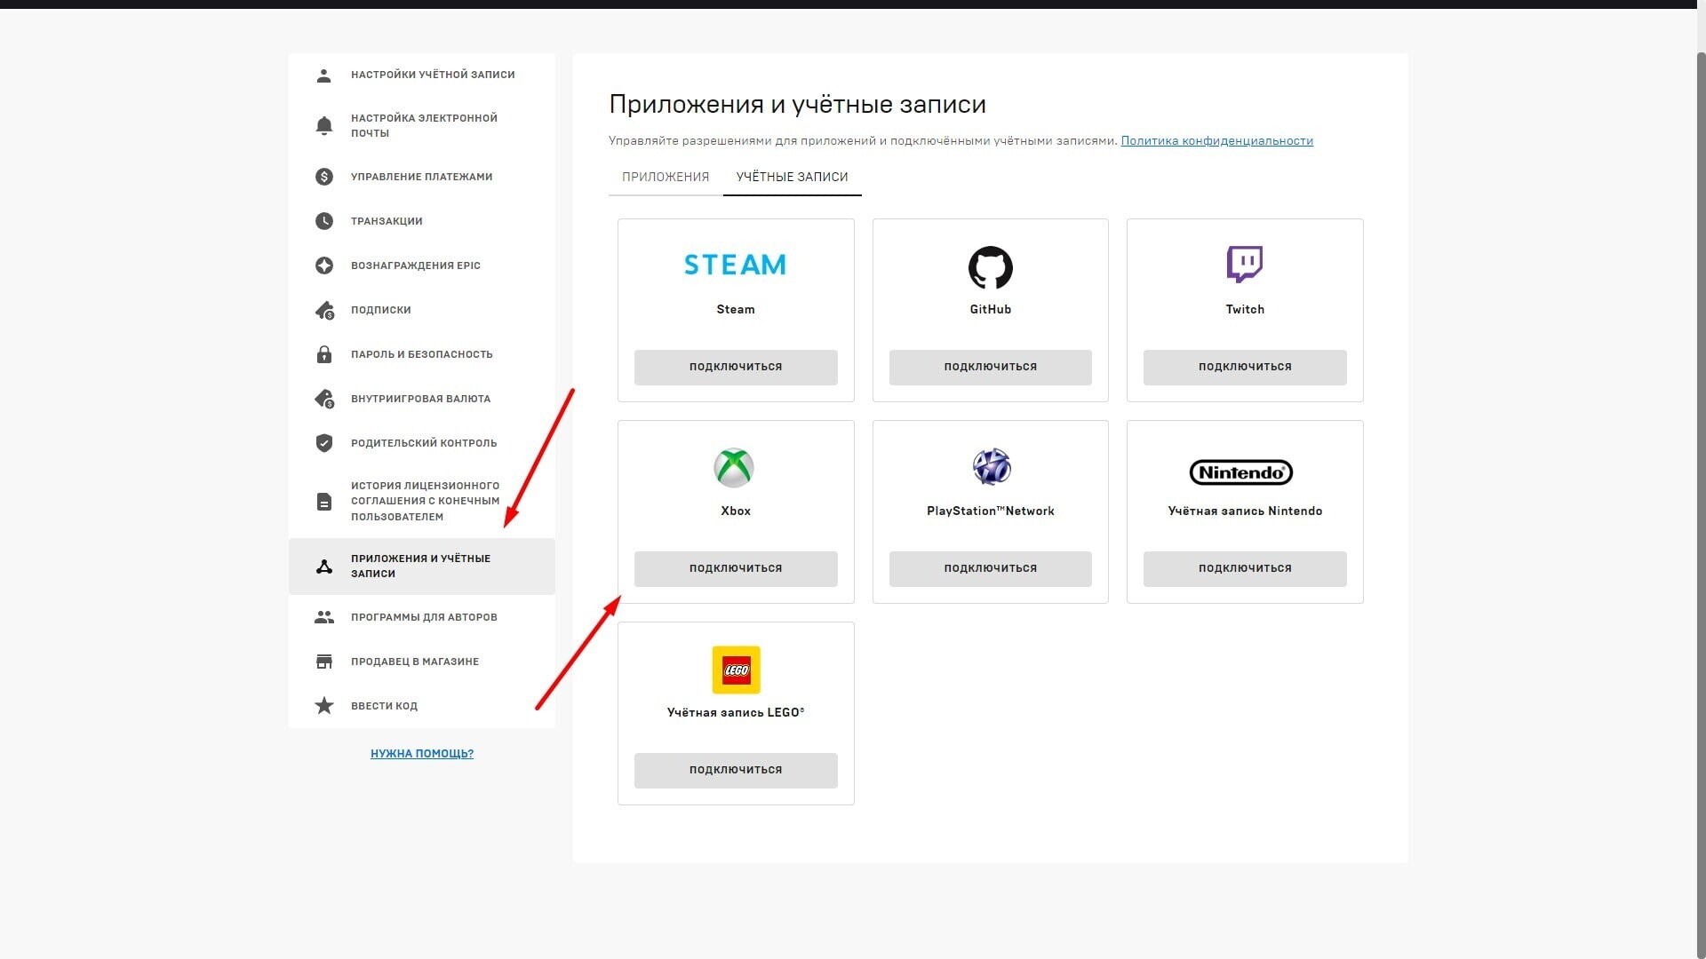Click the GitHub octocat logo
The width and height of the screenshot is (1706, 959).
pos(991,267)
